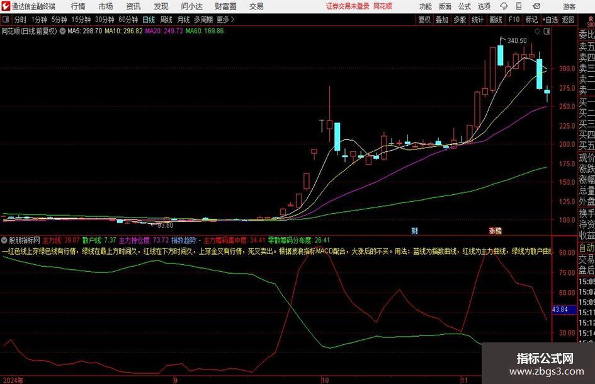Switch to the 5分钟 period tab
The width and height of the screenshot is (595, 384).
point(59,20)
